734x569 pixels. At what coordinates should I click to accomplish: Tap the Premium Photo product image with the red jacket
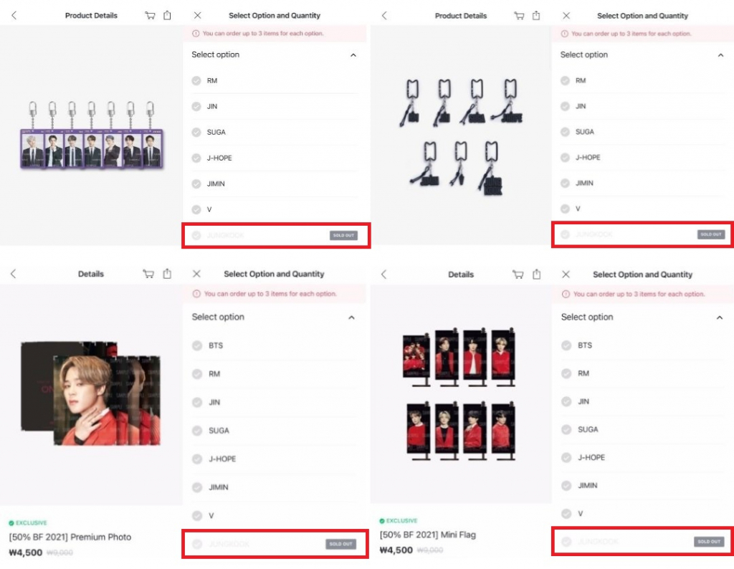(x=91, y=393)
